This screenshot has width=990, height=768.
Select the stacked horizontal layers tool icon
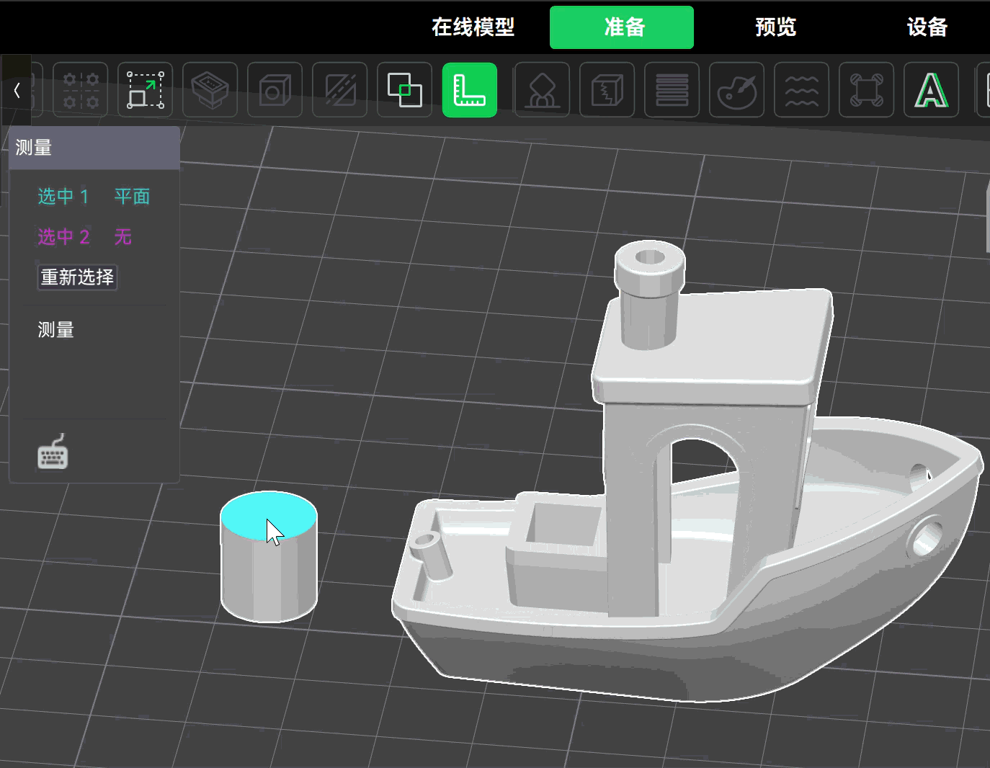672,90
